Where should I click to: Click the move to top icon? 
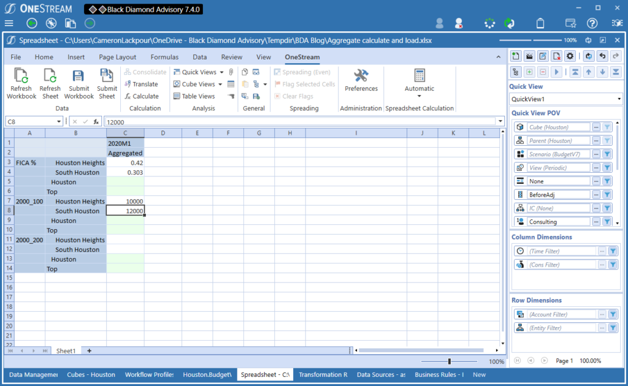tap(575, 72)
